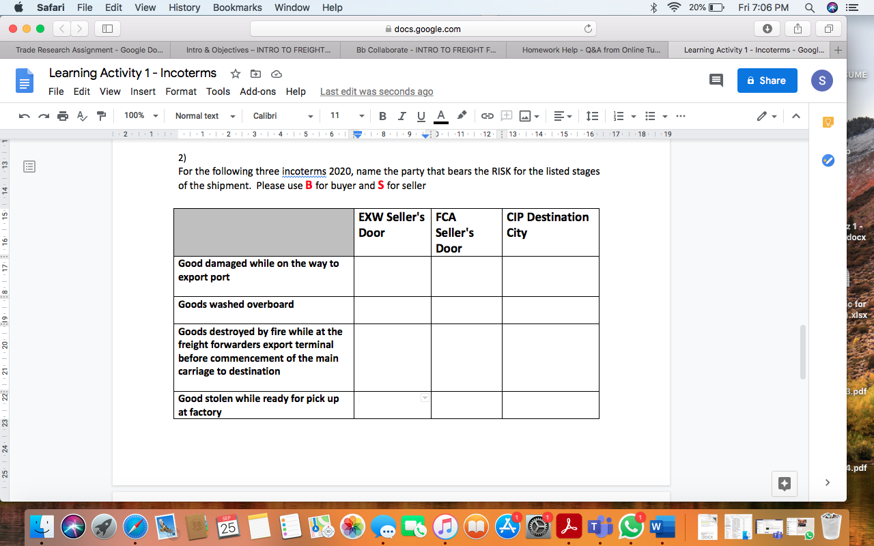The image size is (874, 546).
Task: Move the document to a folder
Action: [256, 74]
